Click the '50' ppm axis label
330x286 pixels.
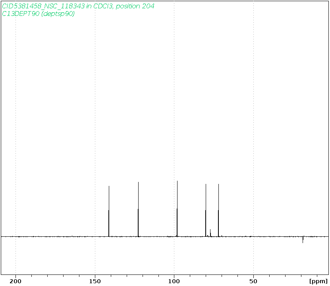click(x=253, y=281)
